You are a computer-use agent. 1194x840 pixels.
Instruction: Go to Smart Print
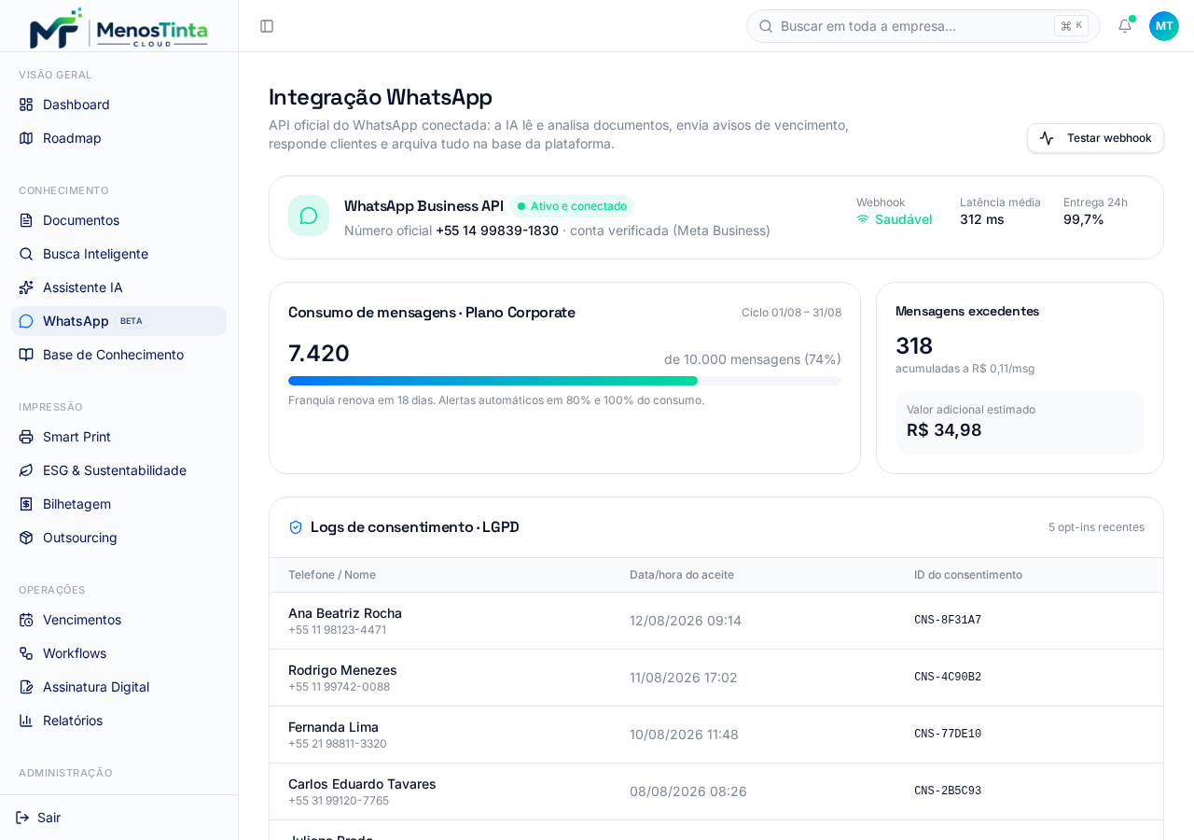click(118, 437)
